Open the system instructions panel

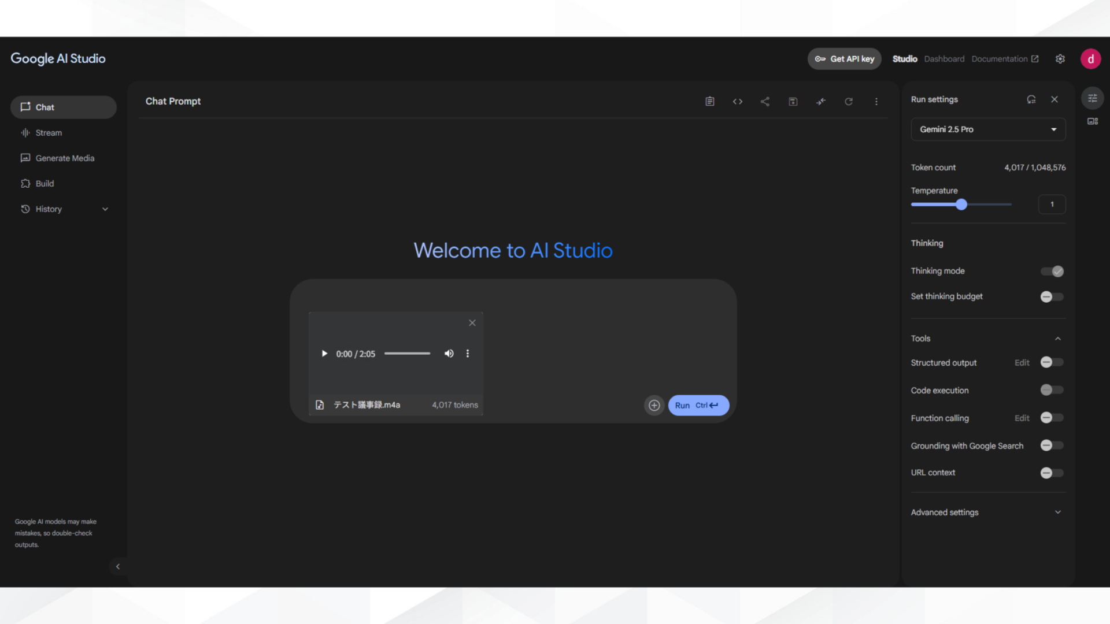[710, 101]
